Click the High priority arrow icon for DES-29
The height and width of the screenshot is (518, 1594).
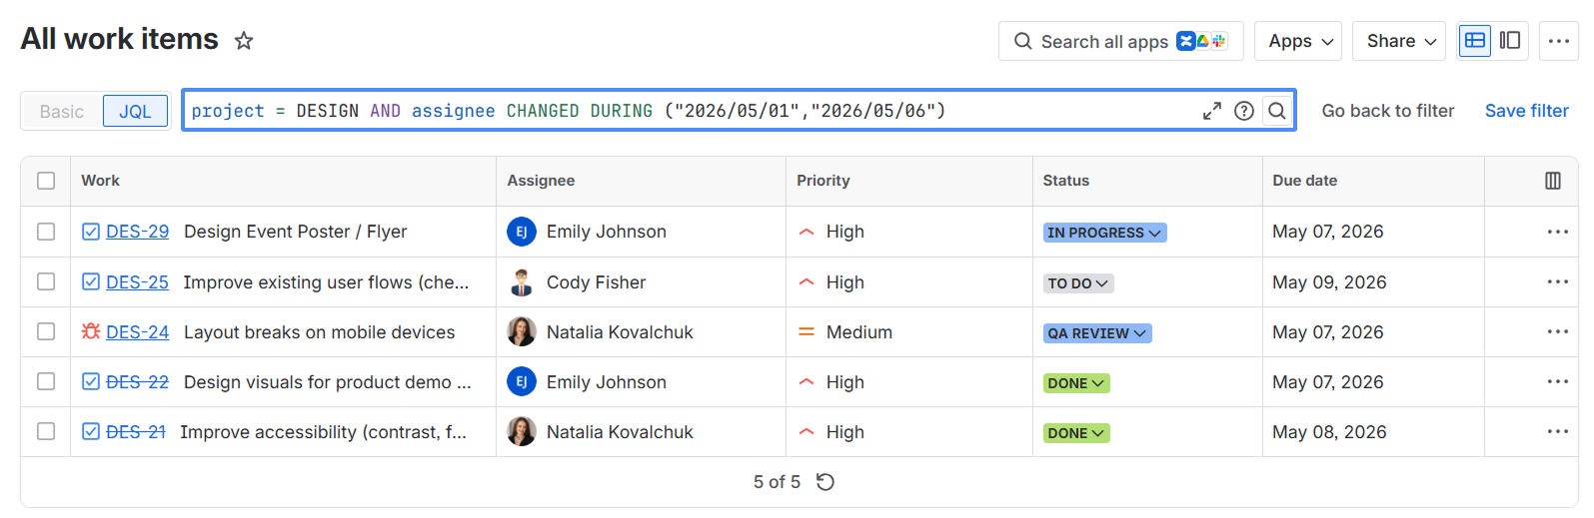click(x=806, y=232)
